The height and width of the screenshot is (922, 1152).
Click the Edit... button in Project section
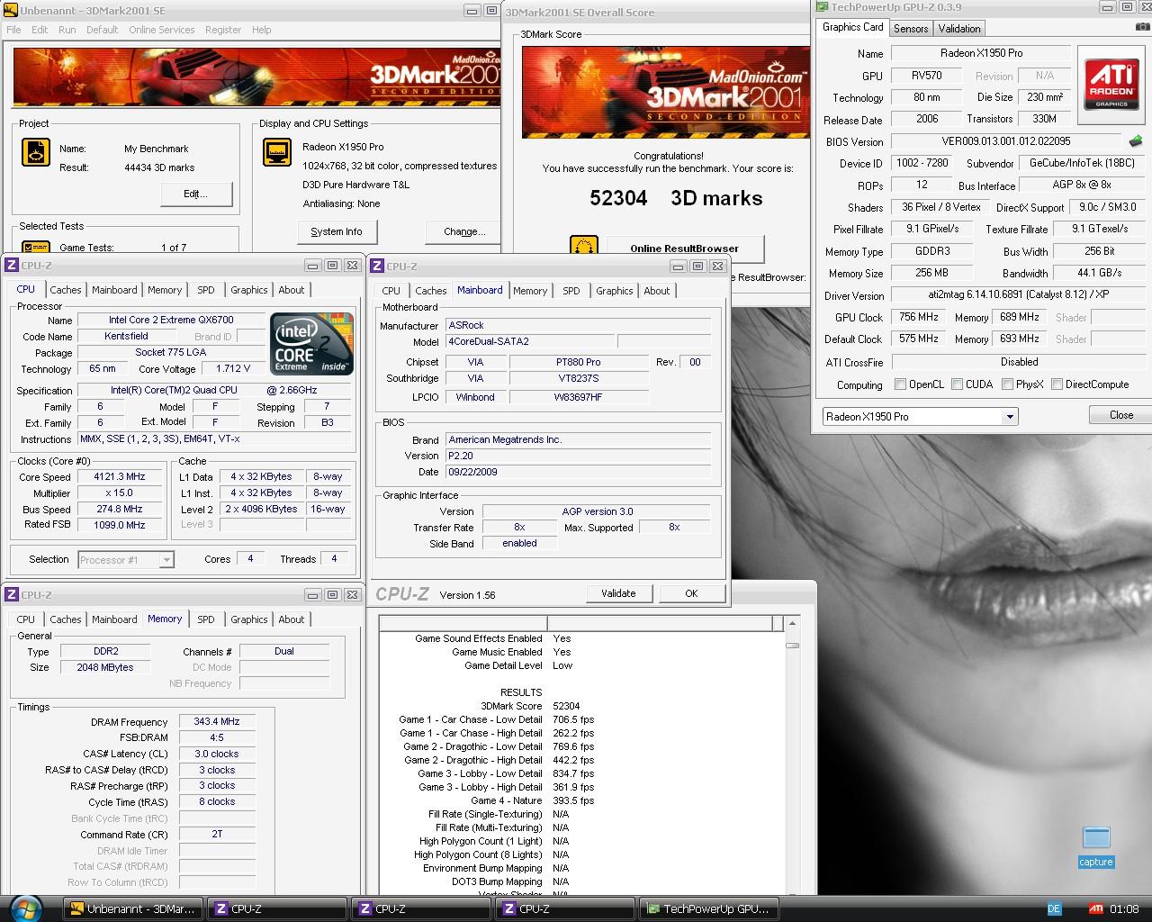[196, 194]
